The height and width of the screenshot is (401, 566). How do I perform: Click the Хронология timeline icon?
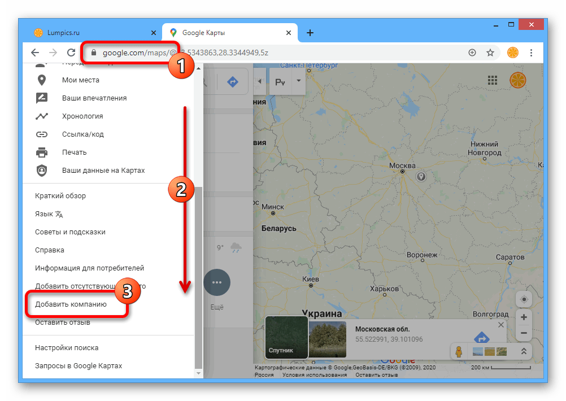click(42, 116)
